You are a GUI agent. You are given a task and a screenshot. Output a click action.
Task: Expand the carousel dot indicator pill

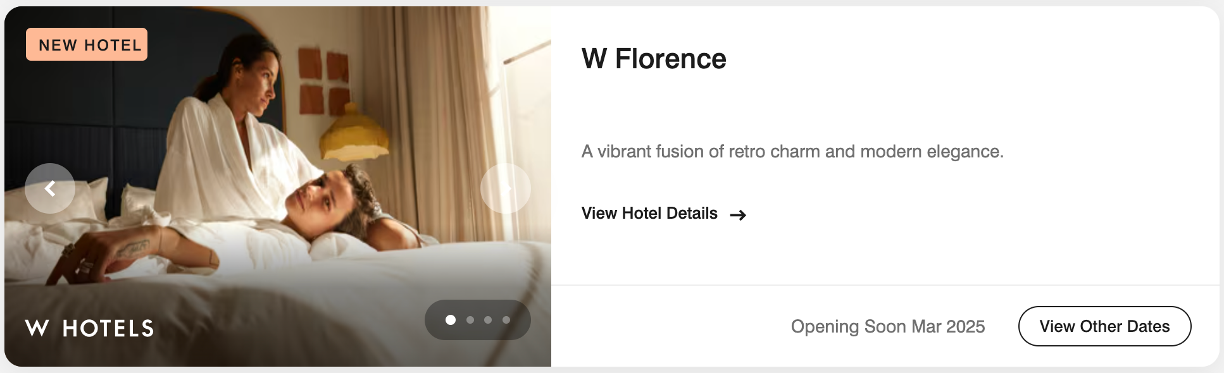(x=478, y=320)
